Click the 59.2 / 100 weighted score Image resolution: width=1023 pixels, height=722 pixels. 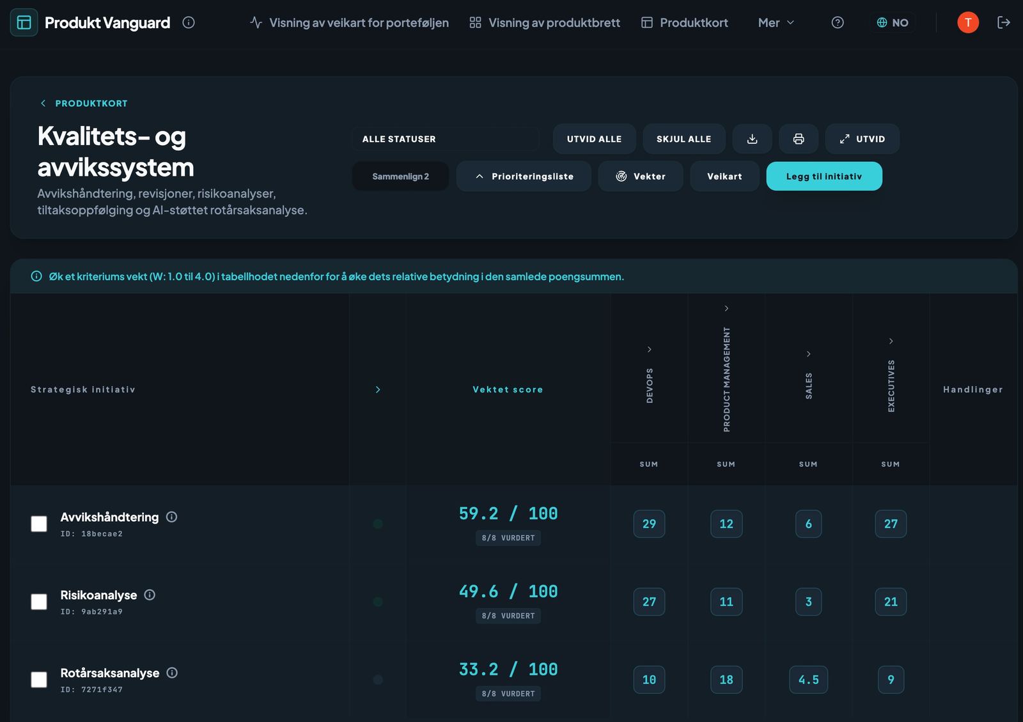[508, 514]
